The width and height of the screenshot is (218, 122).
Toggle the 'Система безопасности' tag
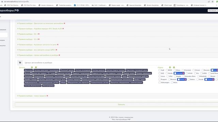coord(33,86)
